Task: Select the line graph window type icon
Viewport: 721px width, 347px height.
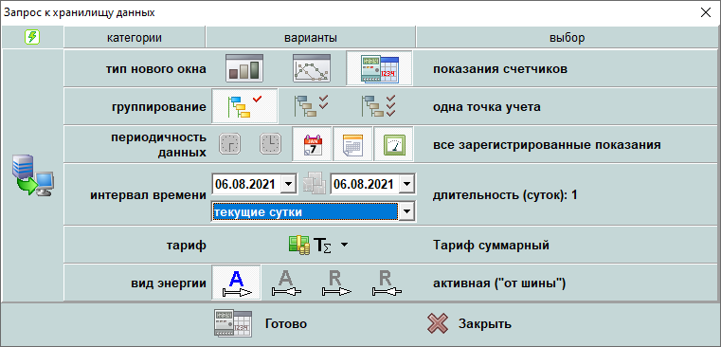Action: [x=312, y=68]
